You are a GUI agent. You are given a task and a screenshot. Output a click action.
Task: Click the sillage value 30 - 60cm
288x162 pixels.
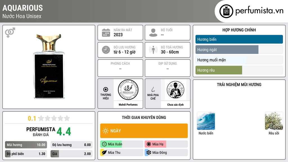pos(170,52)
